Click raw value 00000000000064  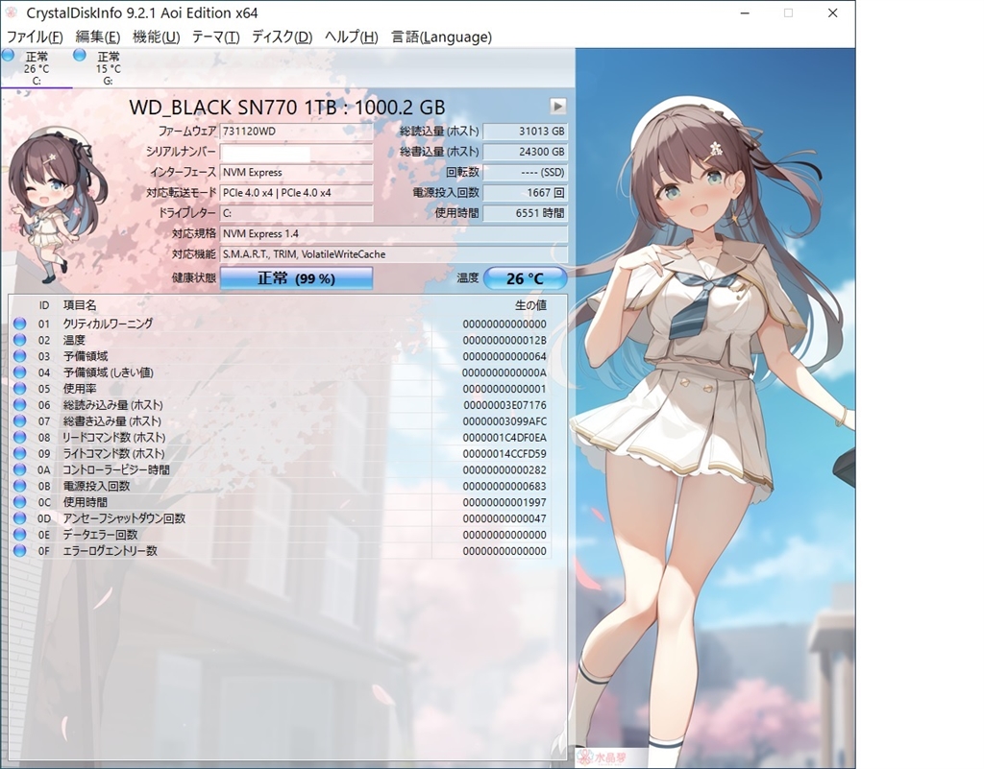click(504, 356)
